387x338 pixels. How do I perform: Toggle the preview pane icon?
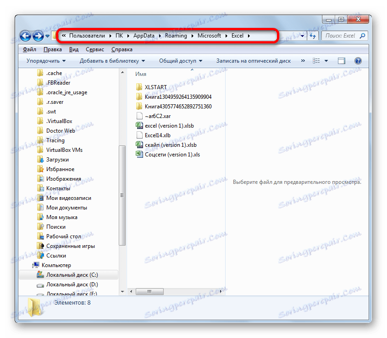click(x=341, y=61)
